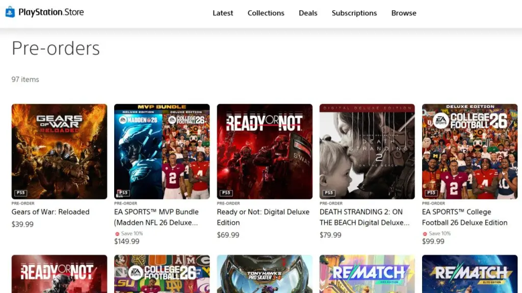The height and width of the screenshot is (293, 522).
Task: Go to the Deals section
Action: click(x=308, y=13)
